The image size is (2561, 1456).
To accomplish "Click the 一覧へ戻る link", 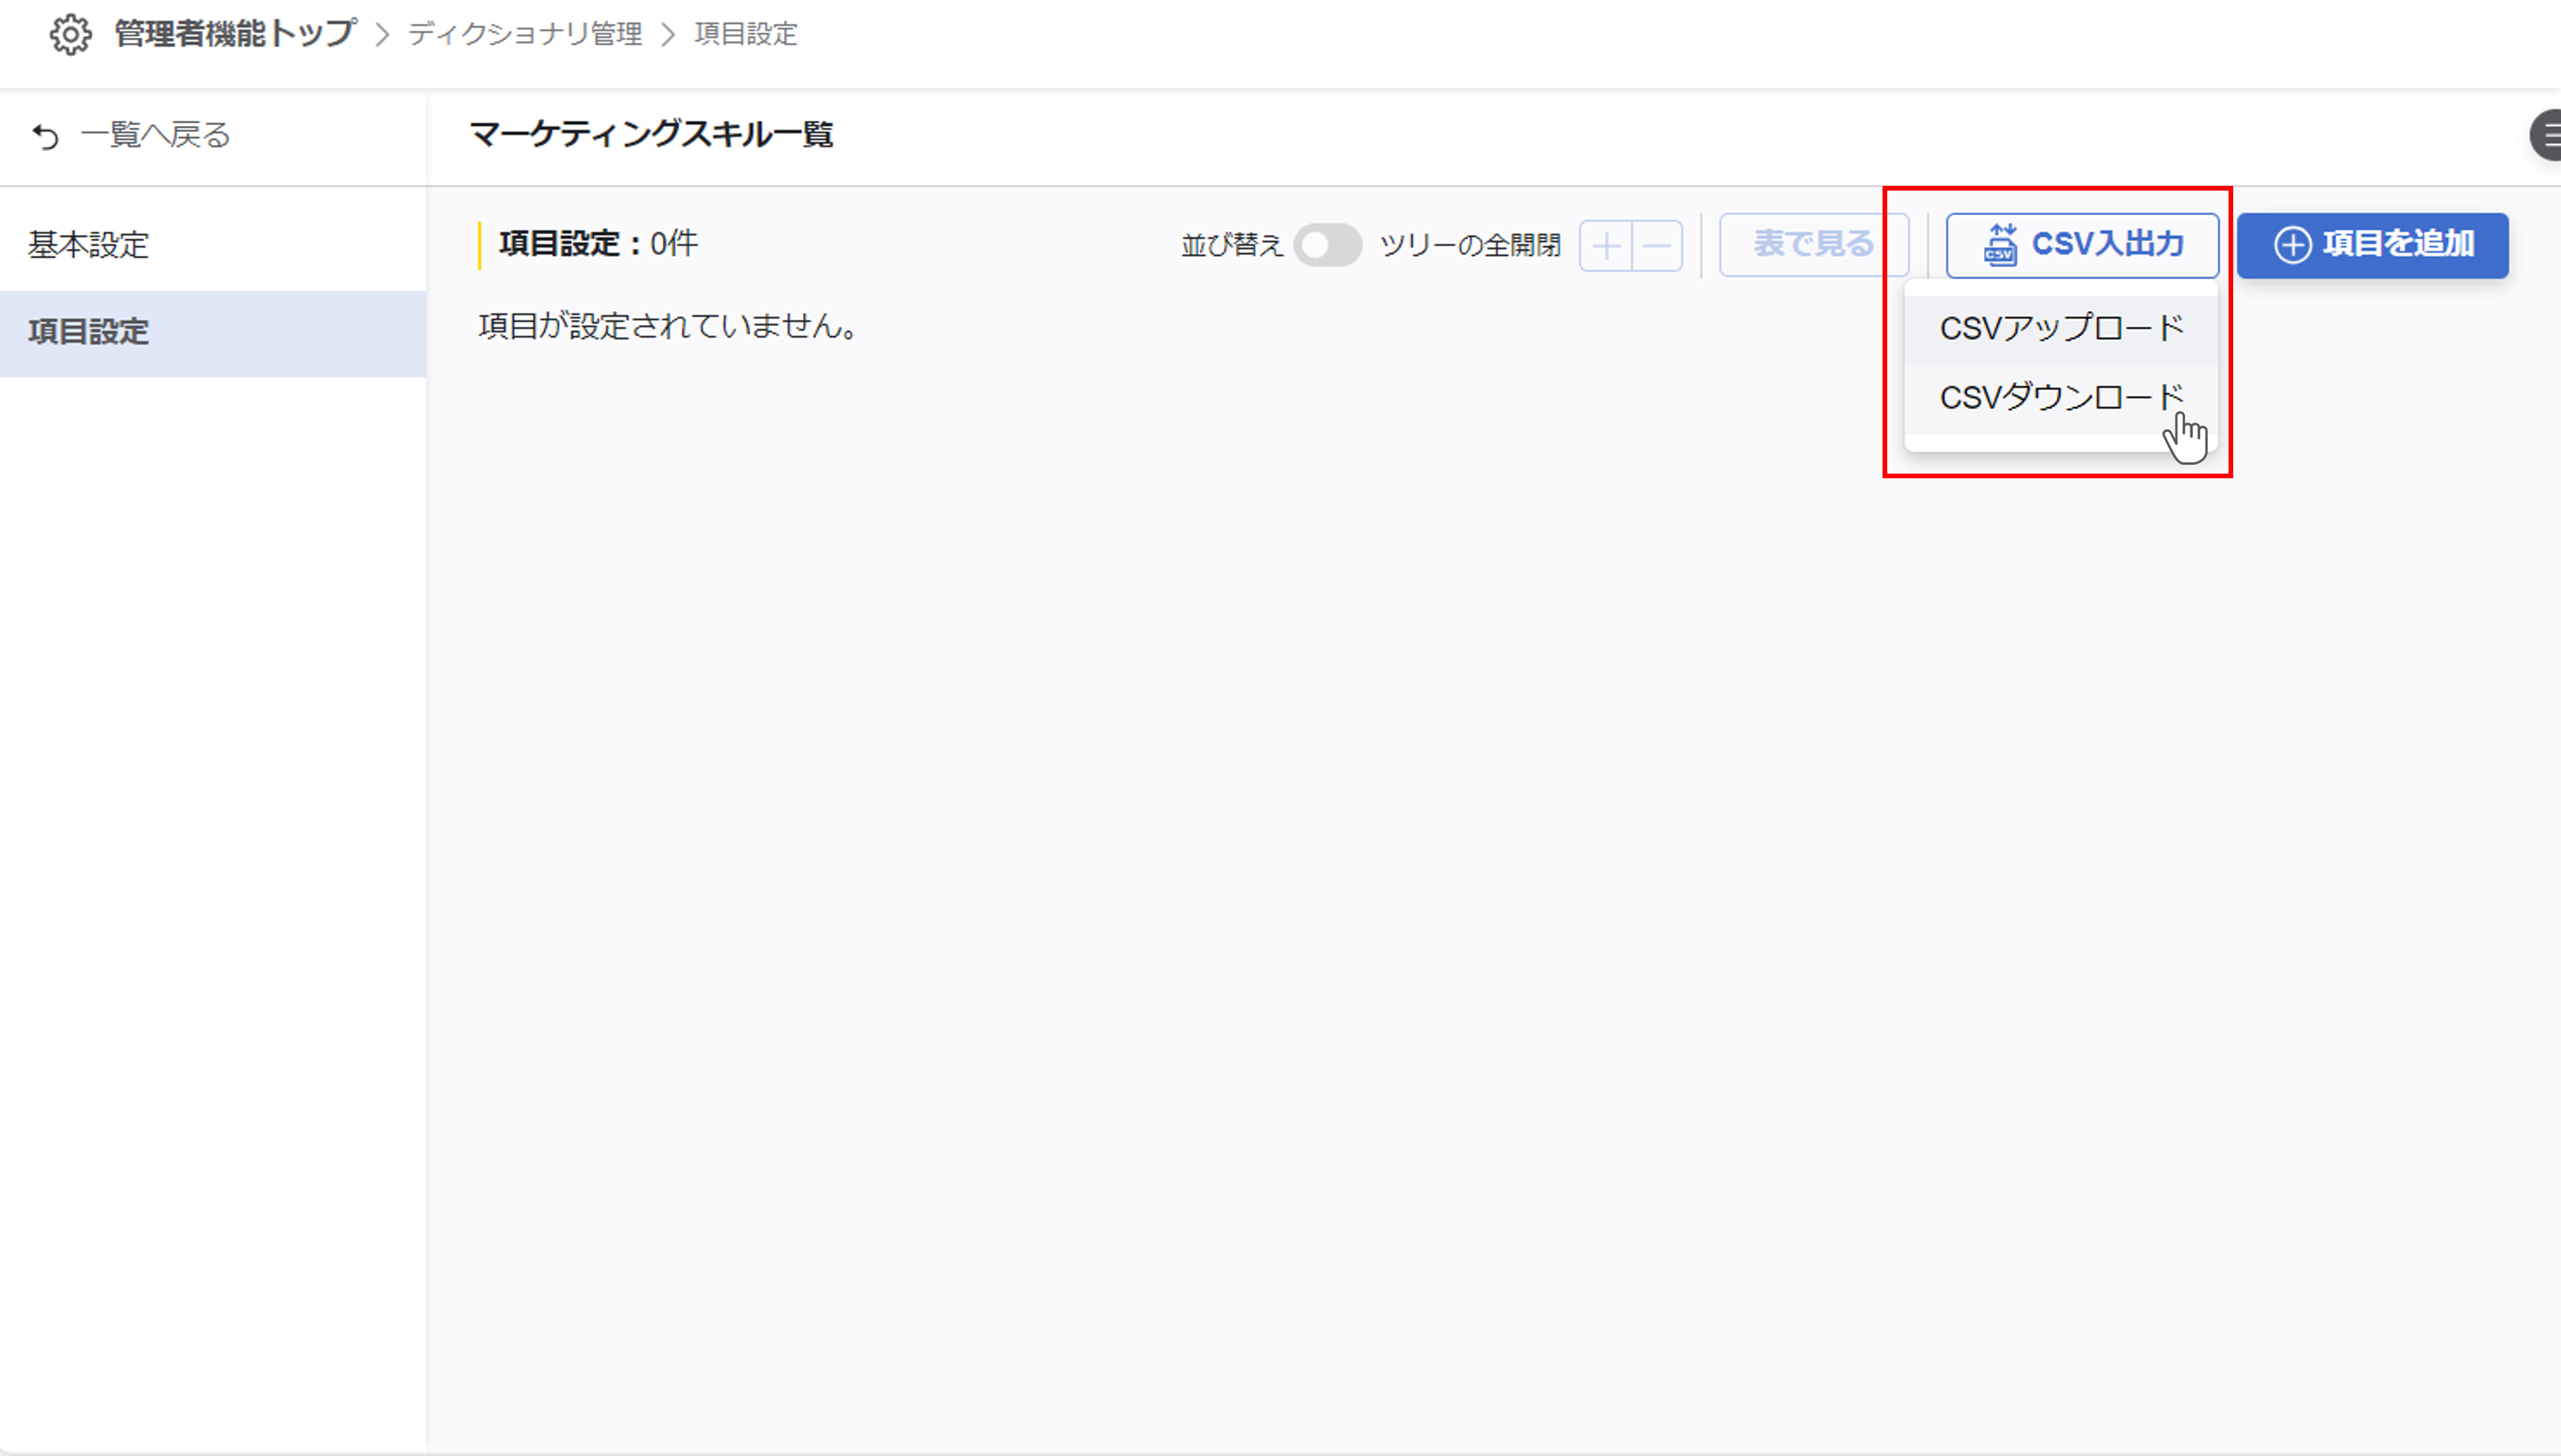I will (x=155, y=135).
